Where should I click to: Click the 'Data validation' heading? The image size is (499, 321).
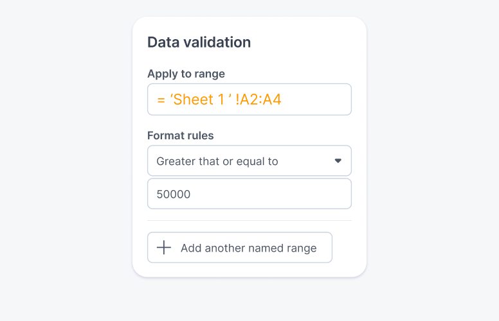(x=199, y=42)
